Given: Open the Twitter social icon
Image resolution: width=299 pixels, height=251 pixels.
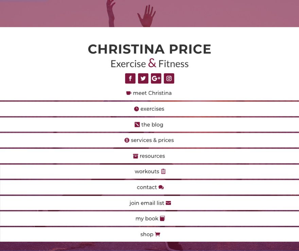Looking at the screenshot, I should click(143, 78).
